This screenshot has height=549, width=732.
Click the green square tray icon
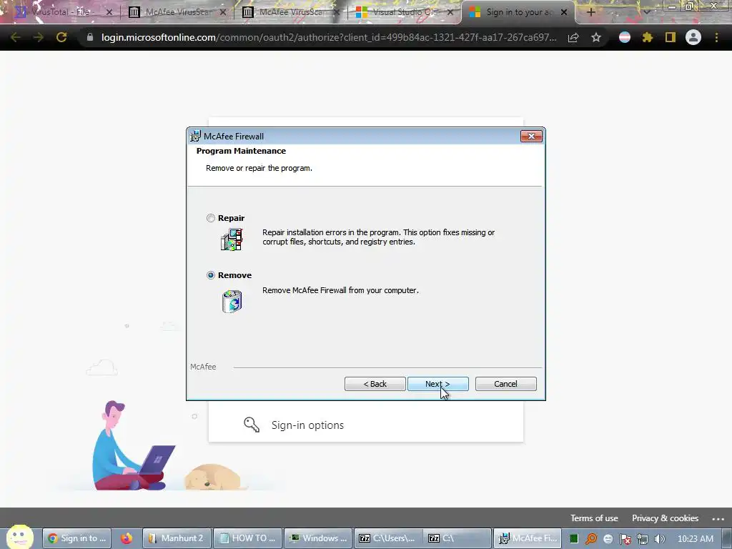[x=574, y=539]
